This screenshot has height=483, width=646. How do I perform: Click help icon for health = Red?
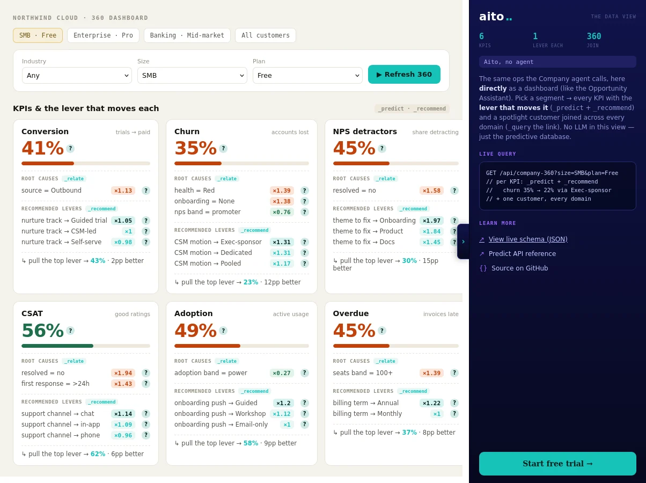tap(305, 191)
